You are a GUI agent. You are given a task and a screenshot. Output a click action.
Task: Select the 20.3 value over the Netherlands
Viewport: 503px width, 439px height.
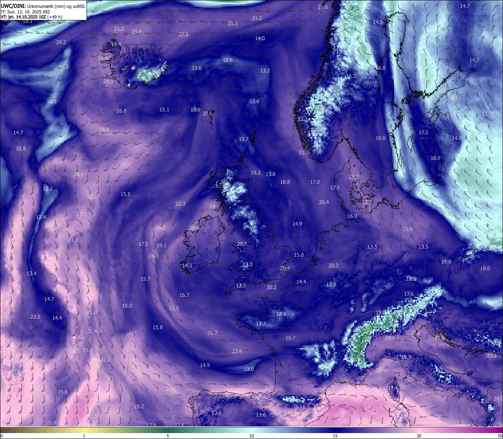[333, 266]
